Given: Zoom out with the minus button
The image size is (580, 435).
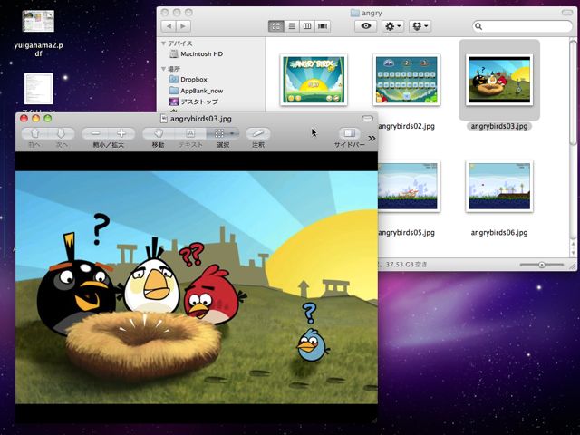Looking at the screenshot, I should coord(95,133).
